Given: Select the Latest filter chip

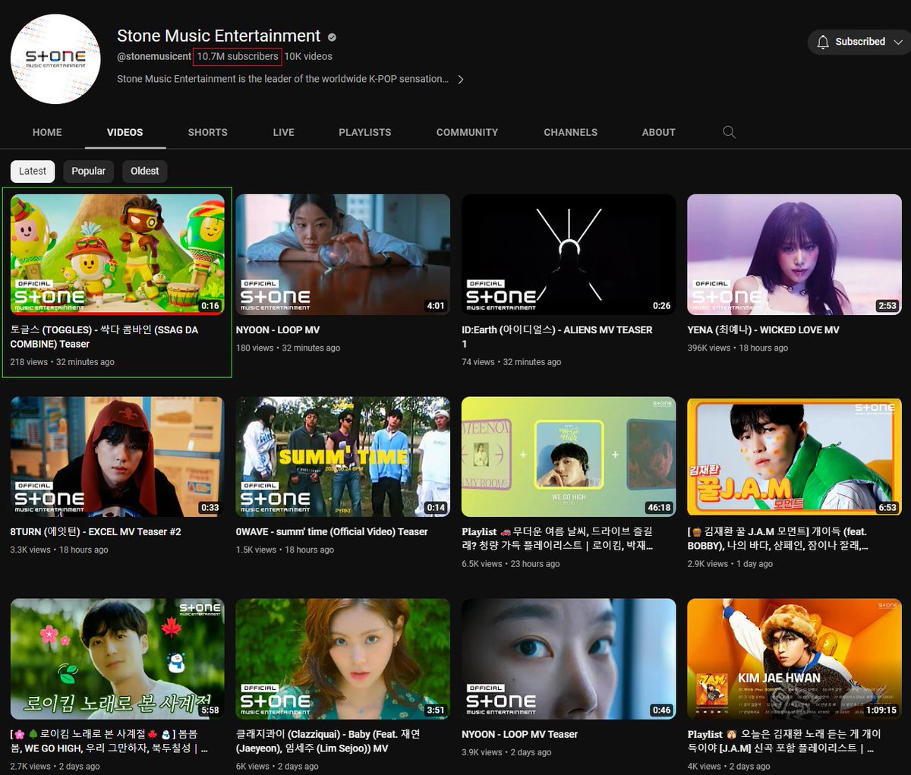Looking at the screenshot, I should [32, 171].
